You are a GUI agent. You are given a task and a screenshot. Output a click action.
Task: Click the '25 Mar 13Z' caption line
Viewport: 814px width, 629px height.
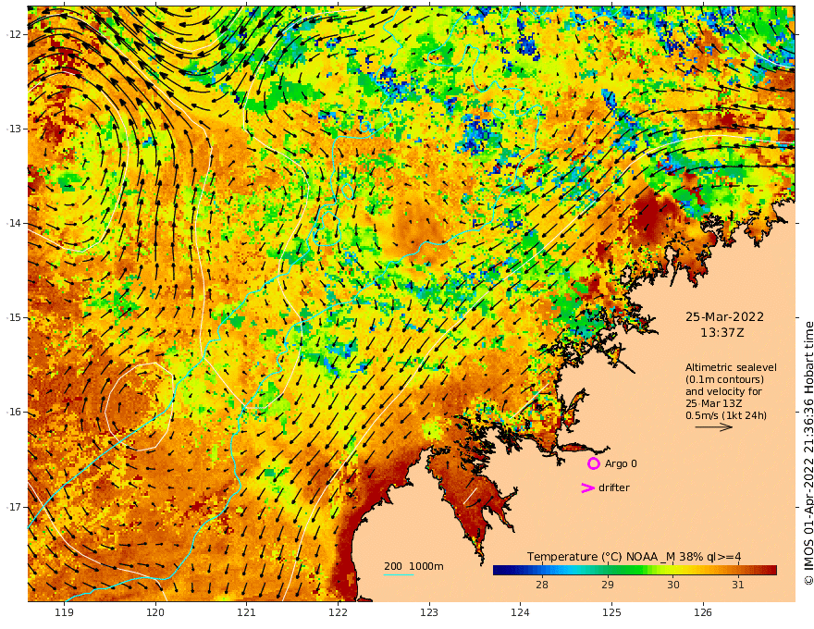pos(713,403)
